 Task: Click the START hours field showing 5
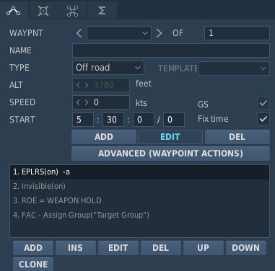[83, 120]
